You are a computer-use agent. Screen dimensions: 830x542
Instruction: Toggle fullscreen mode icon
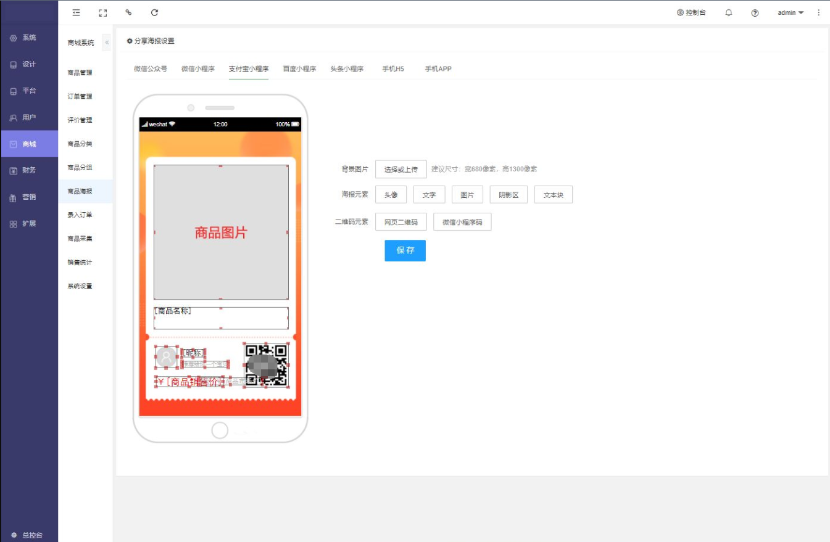103,12
